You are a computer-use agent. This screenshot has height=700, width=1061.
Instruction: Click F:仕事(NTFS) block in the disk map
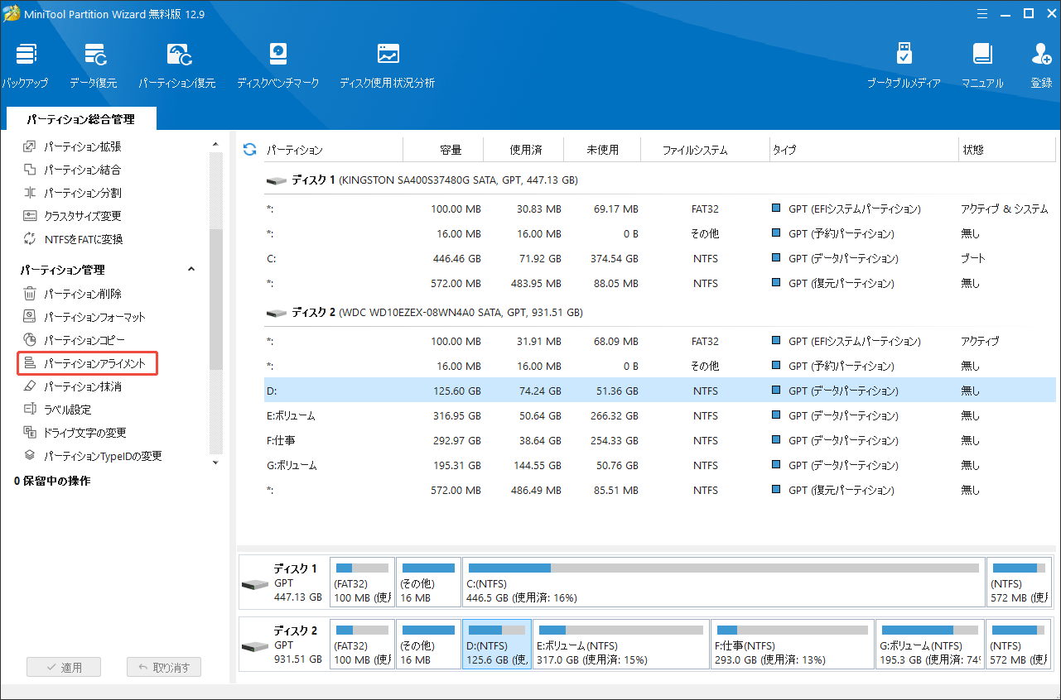point(793,645)
